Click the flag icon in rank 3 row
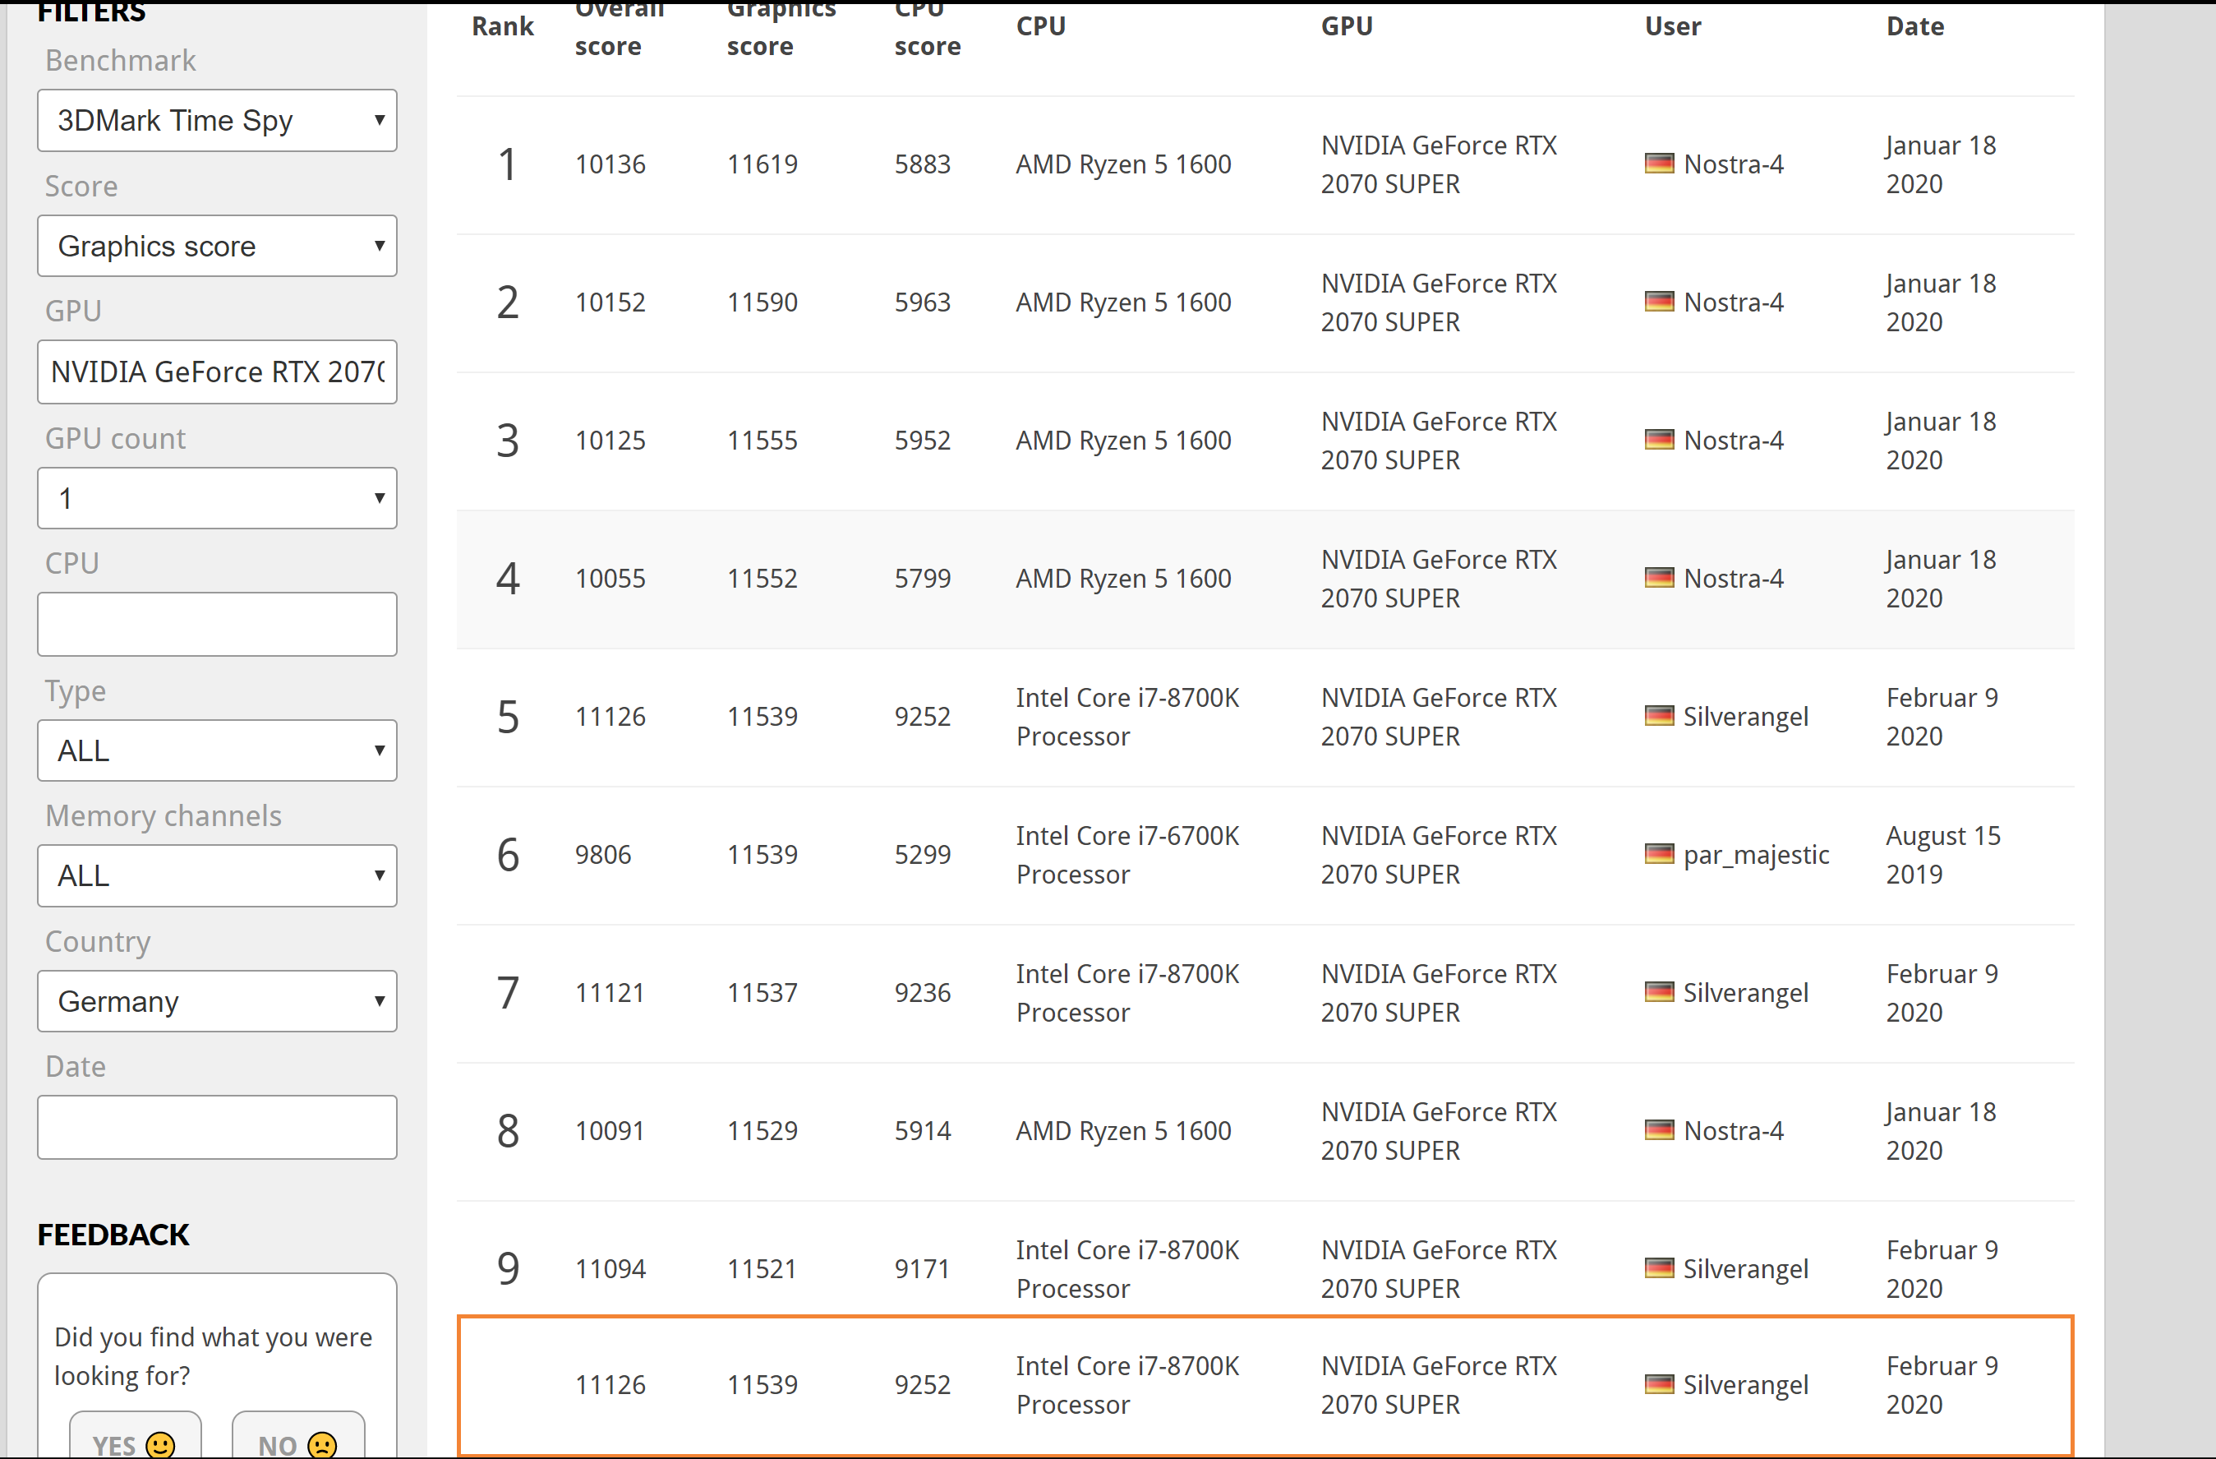This screenshot has width=2216, height=1459. click(x=1659, y=440)
